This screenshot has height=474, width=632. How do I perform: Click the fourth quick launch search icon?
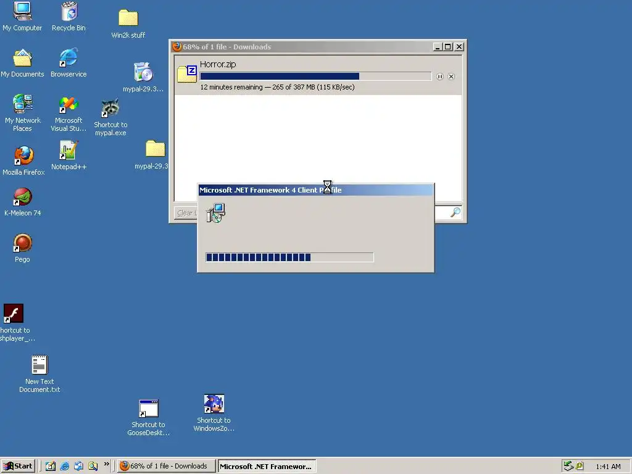tap(93, 467)
